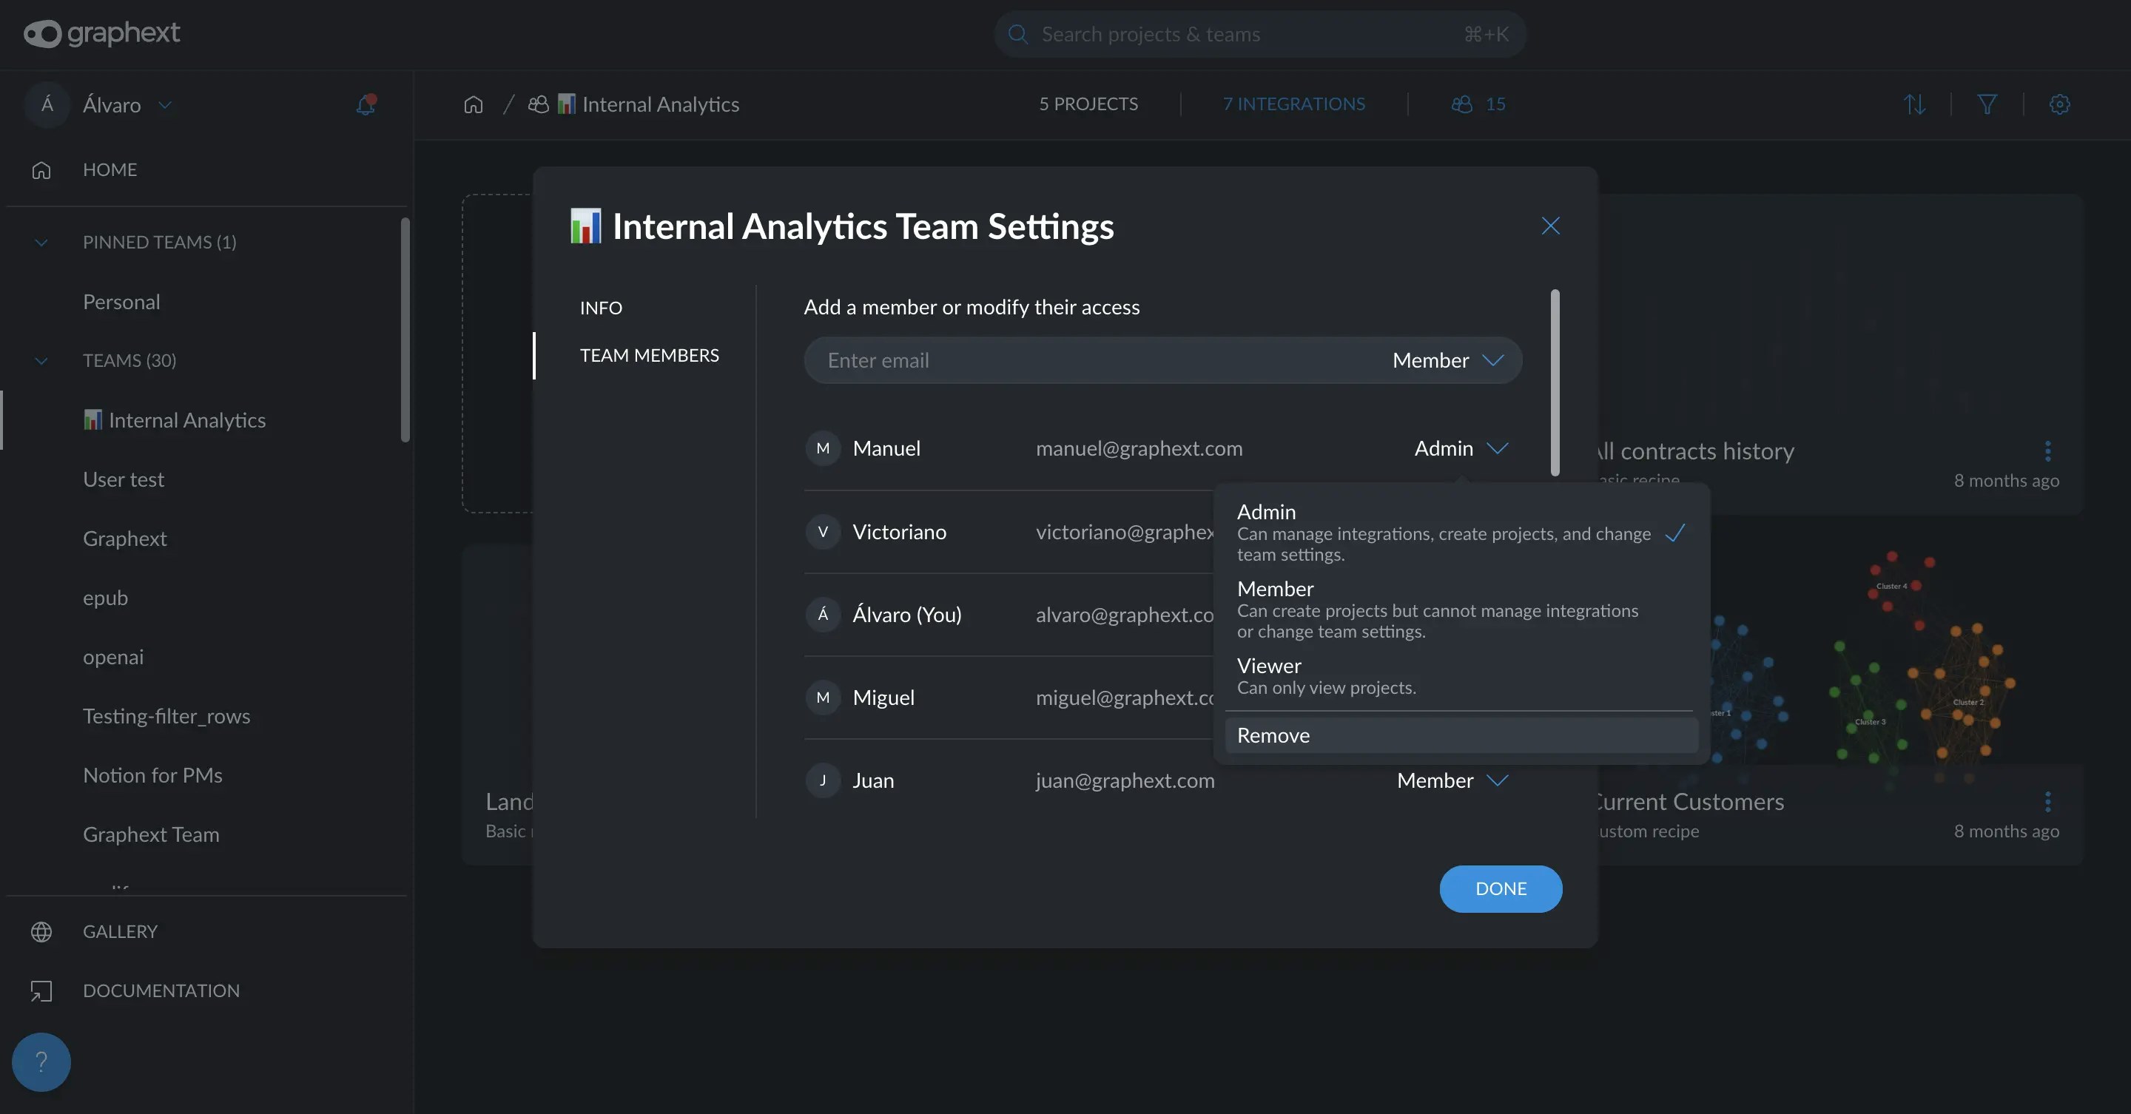Image resolution: width=2131 pixels, height=1114 pixels.
Task: Open team settings gear icon
Action: tap(2059, 104)
